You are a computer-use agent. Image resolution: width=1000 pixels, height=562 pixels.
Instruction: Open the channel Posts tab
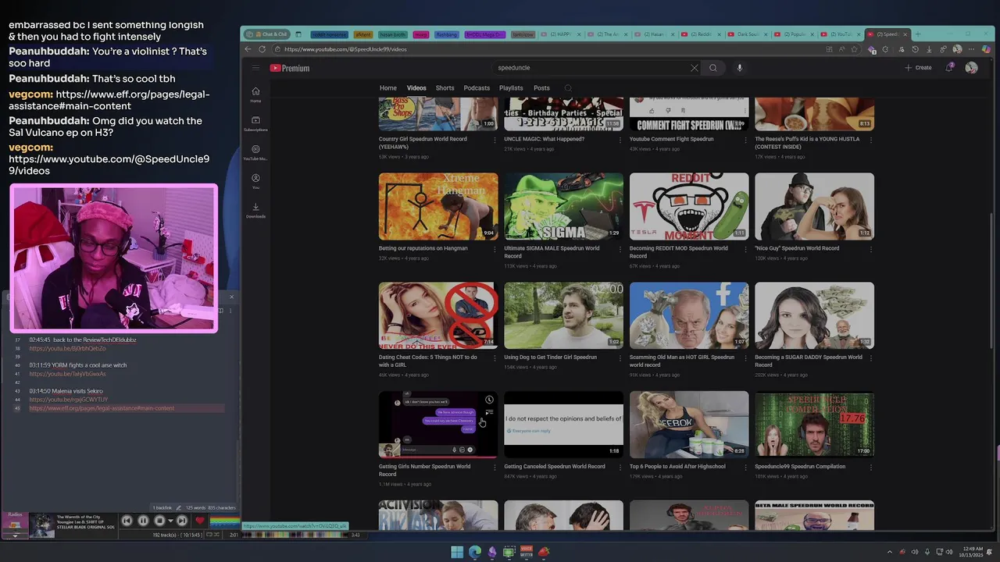541,88
